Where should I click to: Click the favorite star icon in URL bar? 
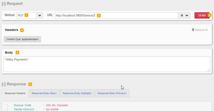tap(182, 16)
